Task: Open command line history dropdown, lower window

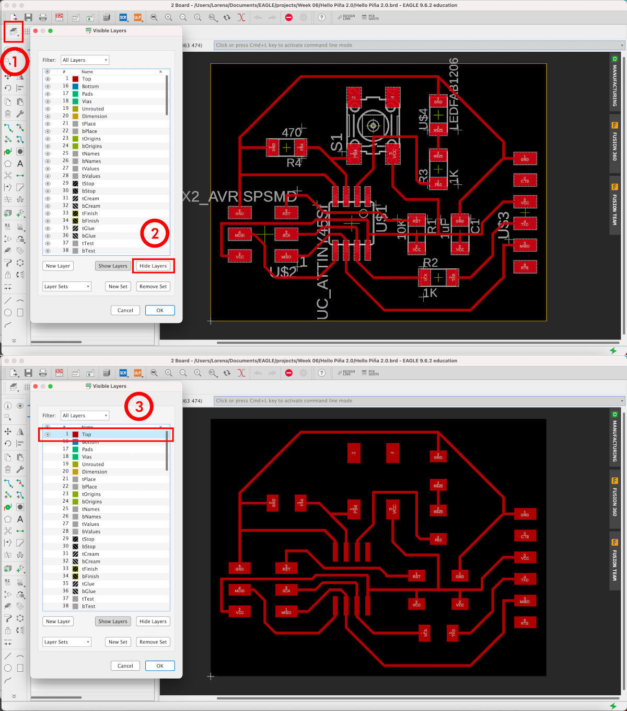Action: [x=621, y=401]
